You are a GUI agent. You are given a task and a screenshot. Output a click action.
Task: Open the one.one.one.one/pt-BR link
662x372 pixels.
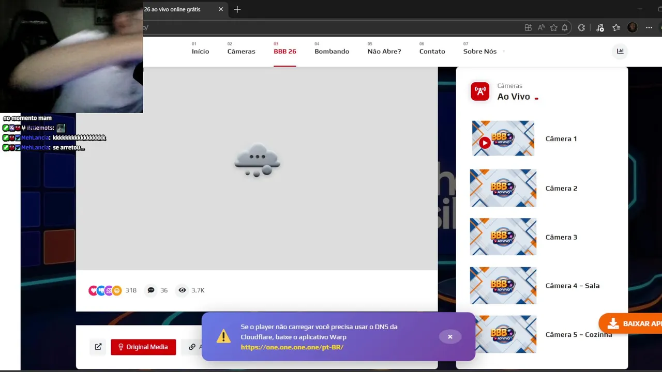click(x=292, y=347)
